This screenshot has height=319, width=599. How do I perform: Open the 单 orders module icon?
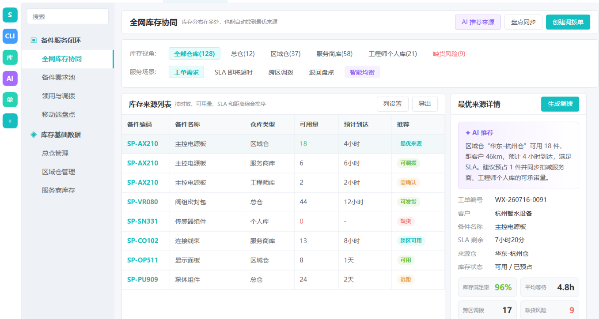click(x=10, y=100)
